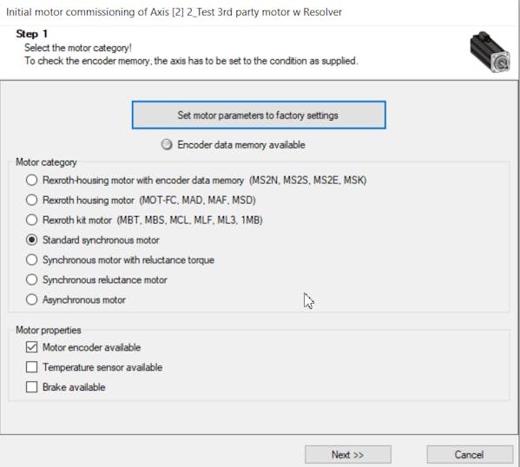
Task: Click the Motor properties group label
Action: point(49,330)
